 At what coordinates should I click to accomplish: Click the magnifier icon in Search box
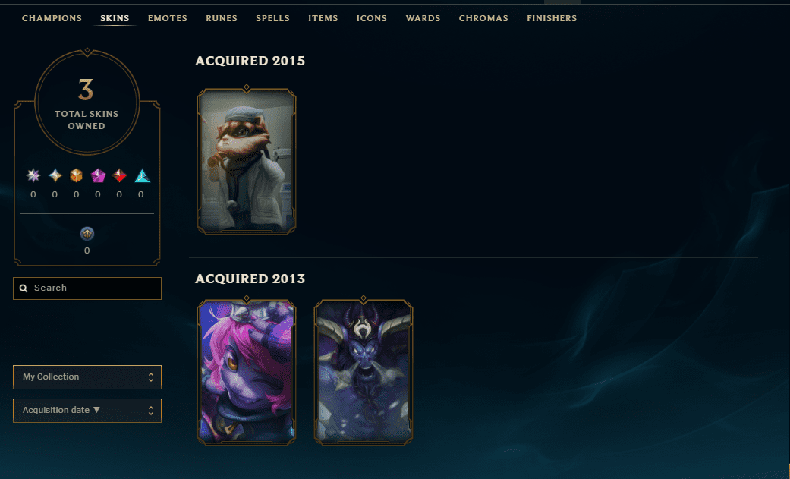[x=24, y=288]
